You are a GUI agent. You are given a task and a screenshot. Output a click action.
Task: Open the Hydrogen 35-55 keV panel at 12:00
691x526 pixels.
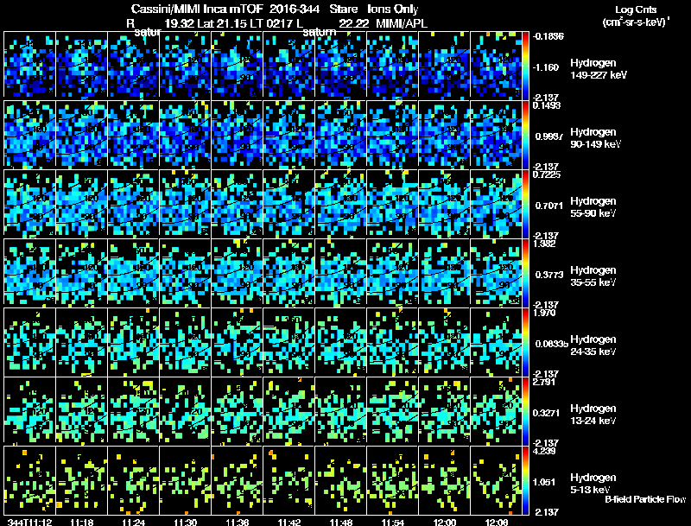point(445,272)
